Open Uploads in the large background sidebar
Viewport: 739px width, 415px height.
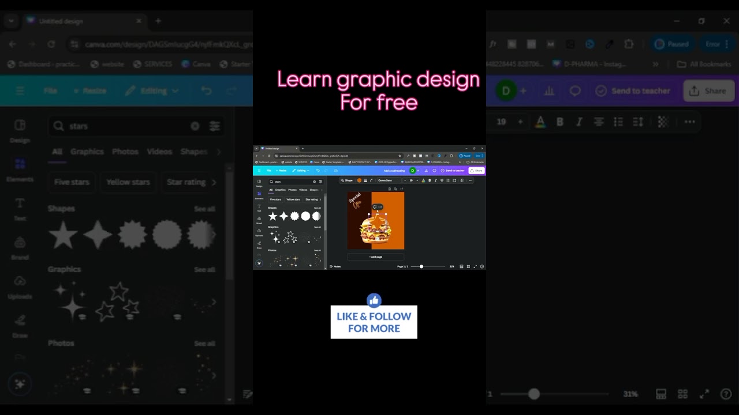click(x=20, y=287)
